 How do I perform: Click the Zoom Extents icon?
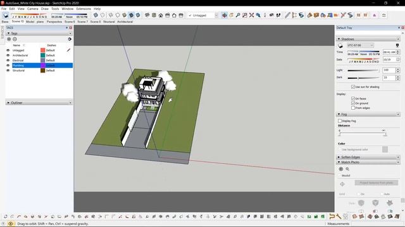click(x=251, y=15)
